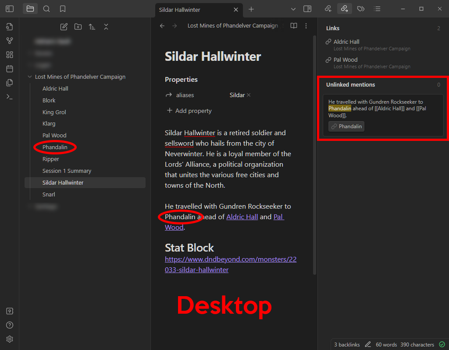This screenshot has width=449, height=350.
Task: Open a new tab plus icon
Action: (251, 9)
